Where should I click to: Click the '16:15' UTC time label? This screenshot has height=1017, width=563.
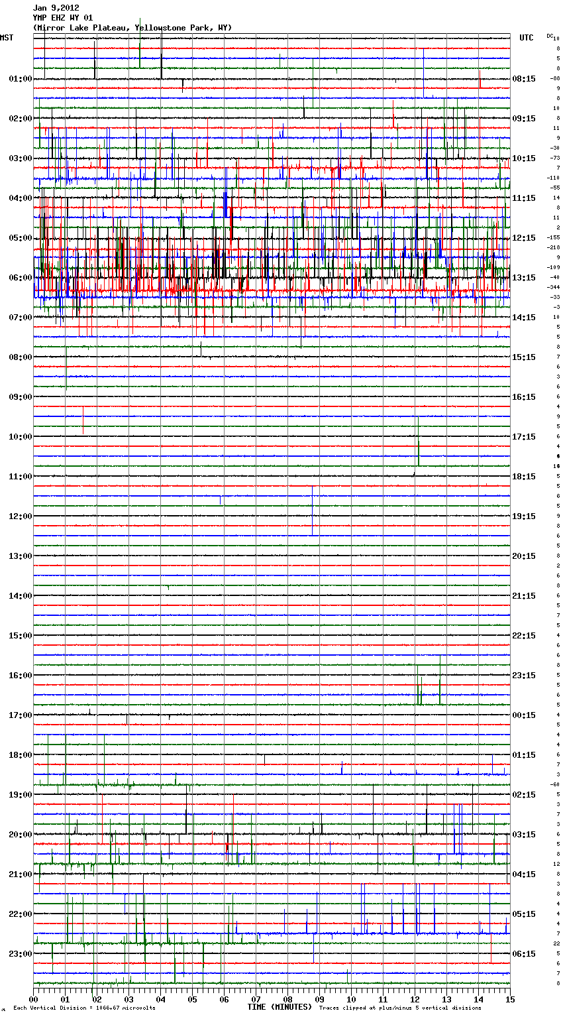click(x=524, y=397)
